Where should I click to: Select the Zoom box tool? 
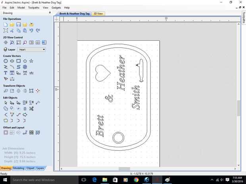pyautogui.click(x=12, y=42)
